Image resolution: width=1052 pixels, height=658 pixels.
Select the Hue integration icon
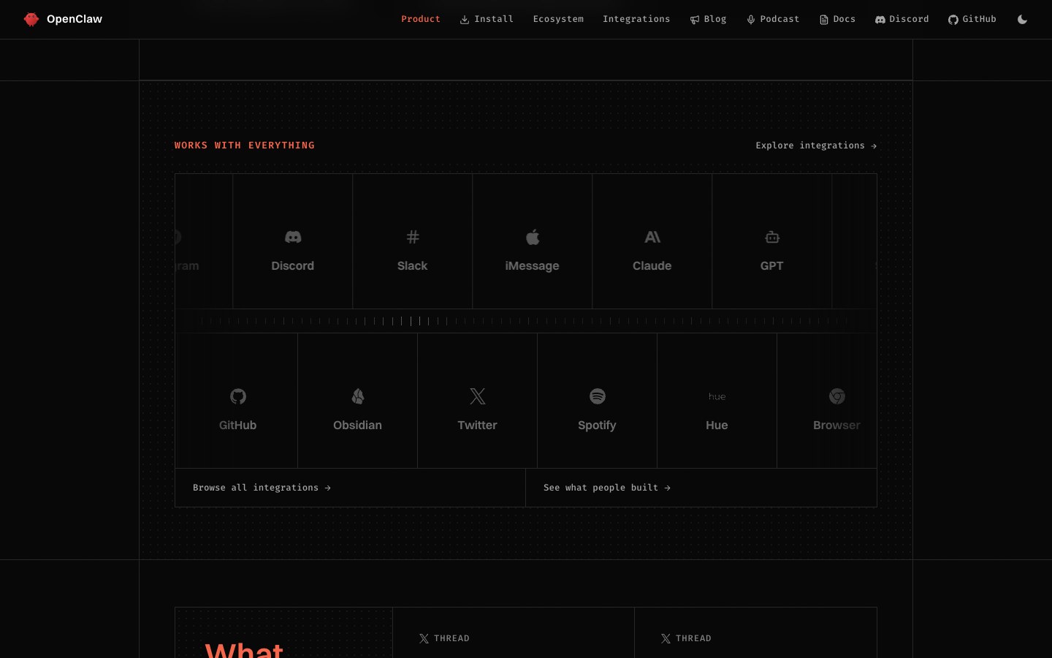click(x=717, y=396)
